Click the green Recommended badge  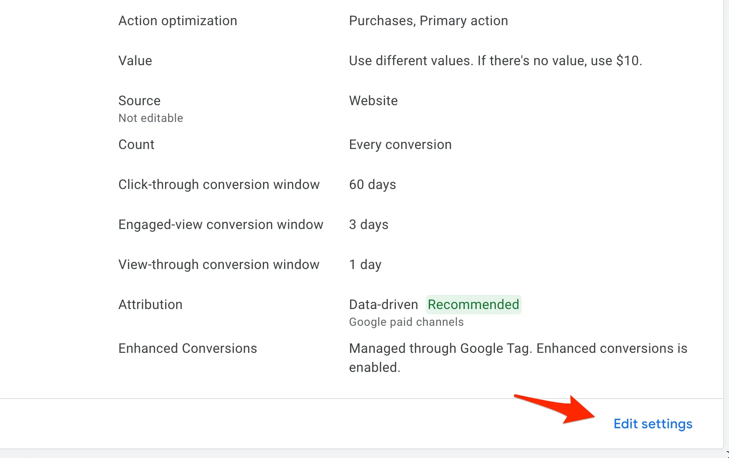473,304
